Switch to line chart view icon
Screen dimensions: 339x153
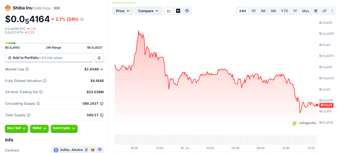pyautogui.click(x=169, y=11)
